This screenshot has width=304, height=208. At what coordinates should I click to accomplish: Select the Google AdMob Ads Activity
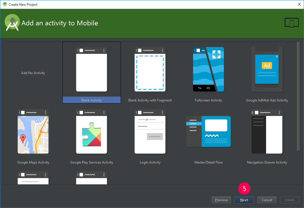pyautogui.click(x=267, y=69)
